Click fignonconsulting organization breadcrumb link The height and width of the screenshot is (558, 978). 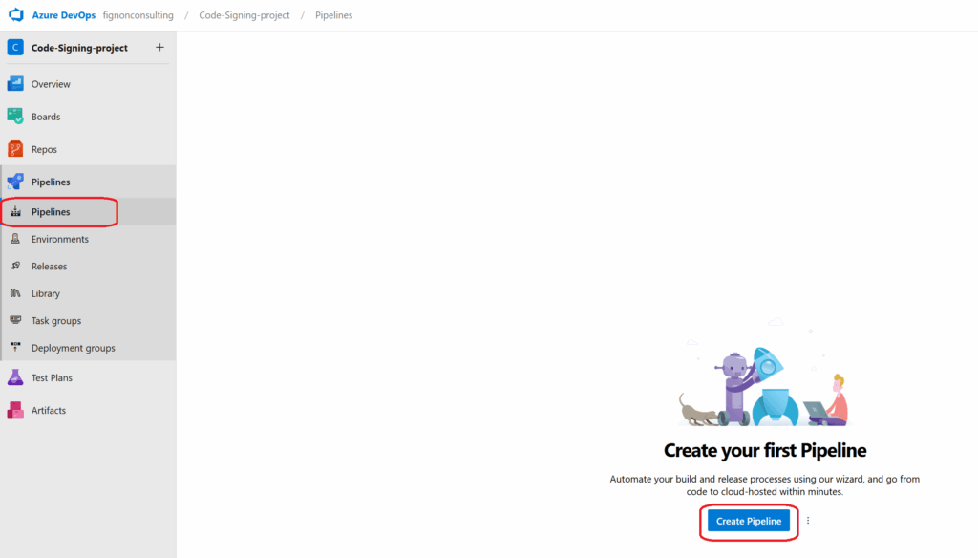point(138,15)
